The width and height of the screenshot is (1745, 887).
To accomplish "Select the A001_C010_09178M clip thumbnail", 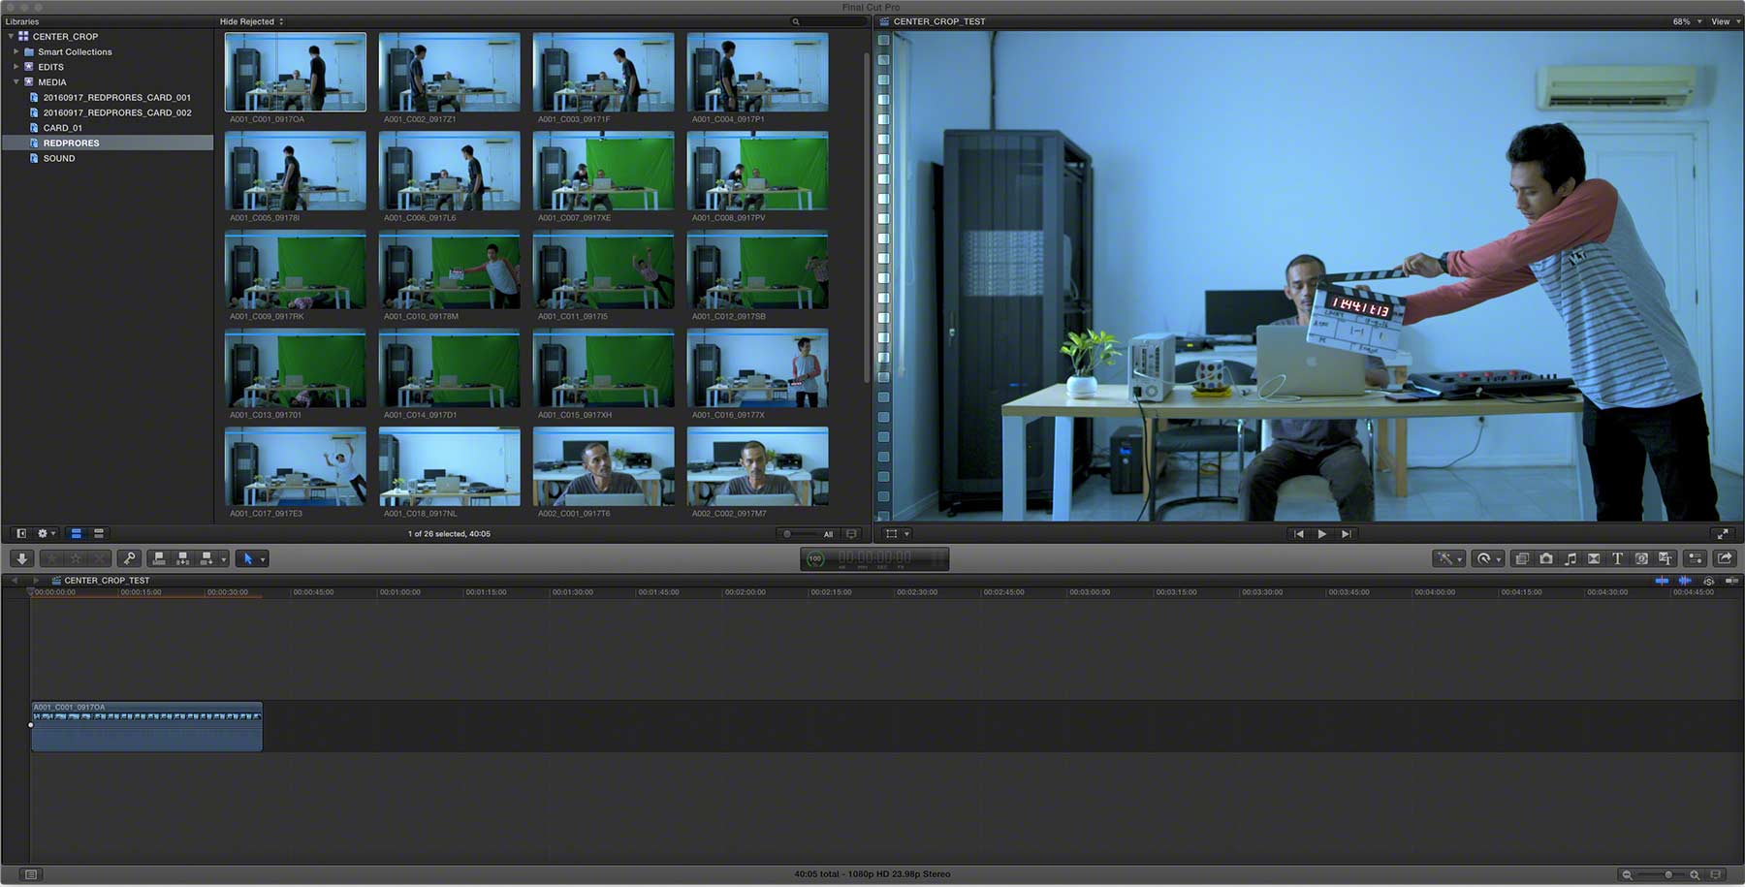I will [x=449, y=270].
